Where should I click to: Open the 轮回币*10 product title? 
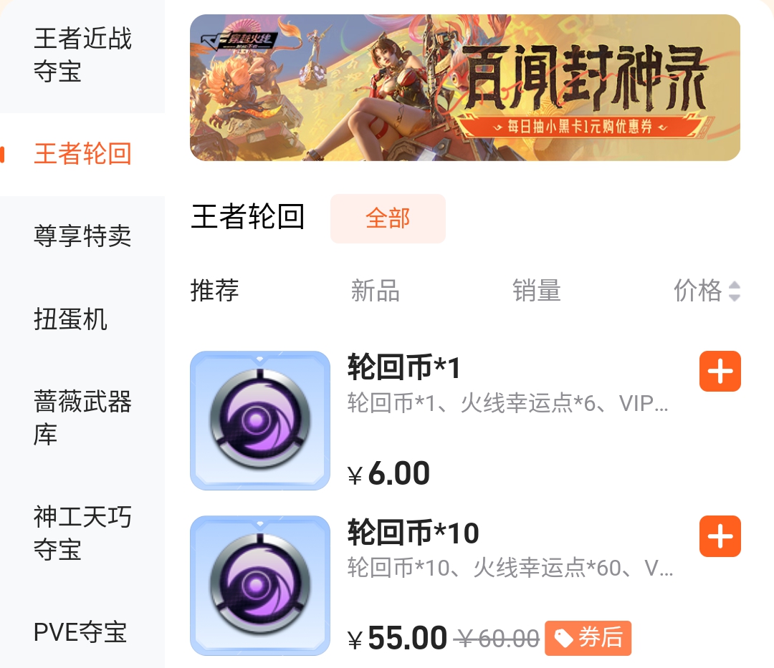click(x=414, y=533)
